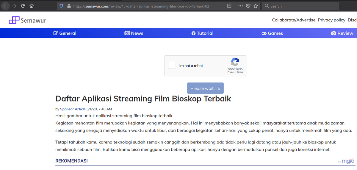Open the browser home page icon
This screenshot has height=170, width=357.
click(32, 6)
